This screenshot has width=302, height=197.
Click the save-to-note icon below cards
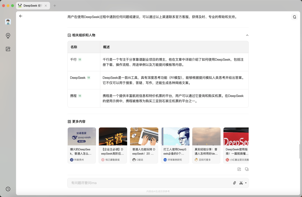tap(239, 169)
